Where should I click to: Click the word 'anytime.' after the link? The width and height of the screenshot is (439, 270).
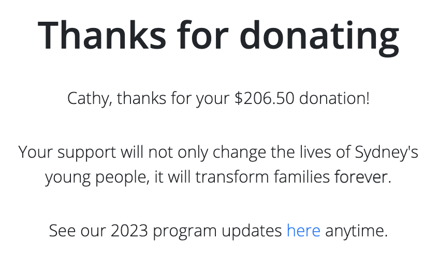coord(356,231)
